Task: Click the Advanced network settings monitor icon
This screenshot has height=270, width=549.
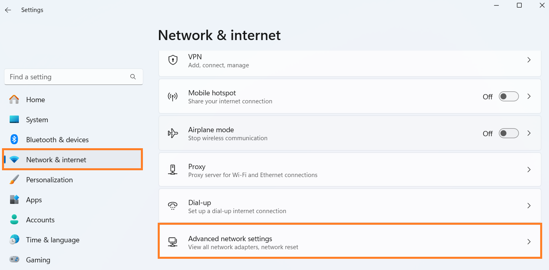Action: tap(173, 242)
